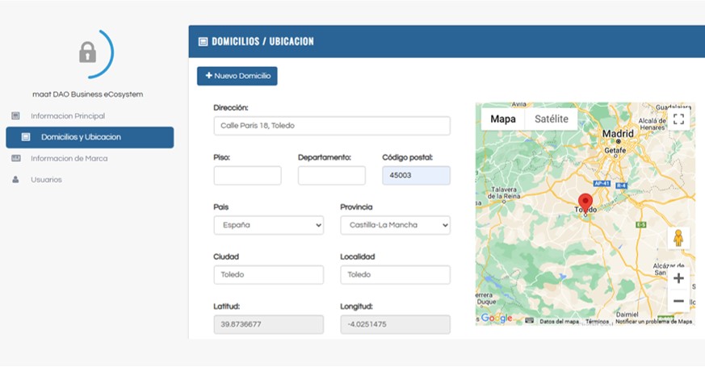The height and width of the screenshot is (367, 705).
Task: Open the map Términos link
Action: pyautogui.click(x=597, y=321)
